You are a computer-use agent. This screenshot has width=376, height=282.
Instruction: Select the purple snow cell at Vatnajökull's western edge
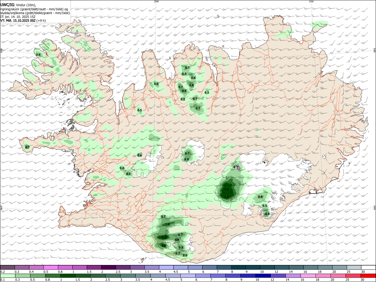pos(238,168)
